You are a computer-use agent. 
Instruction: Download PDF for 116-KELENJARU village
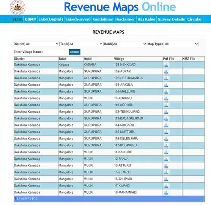point(166,139)
